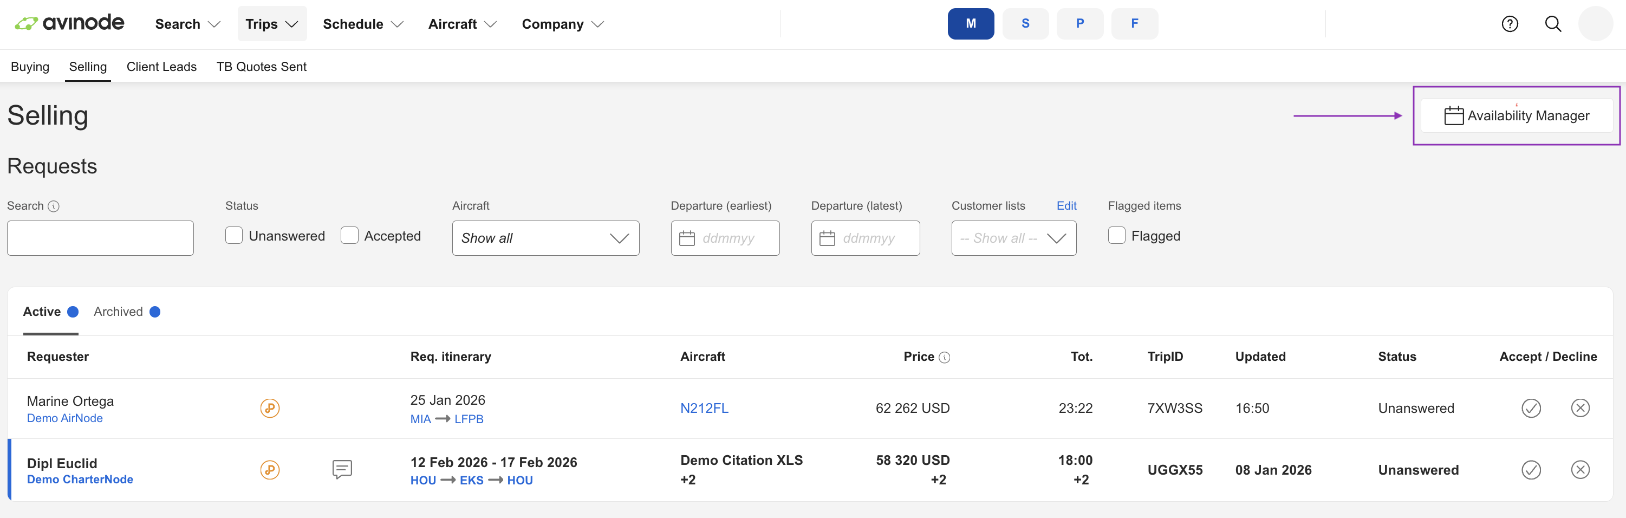Open the help question mark icon
The image size is (1626, 518).
tap(1509, 23)
